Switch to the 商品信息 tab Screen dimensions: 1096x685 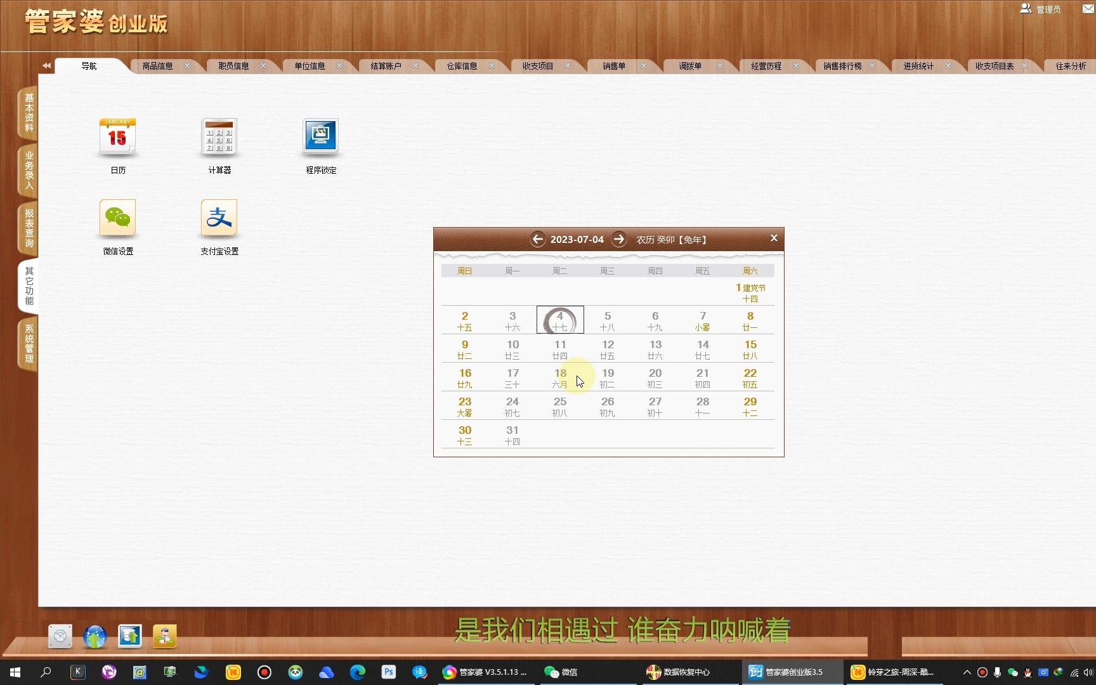point(157,66)
